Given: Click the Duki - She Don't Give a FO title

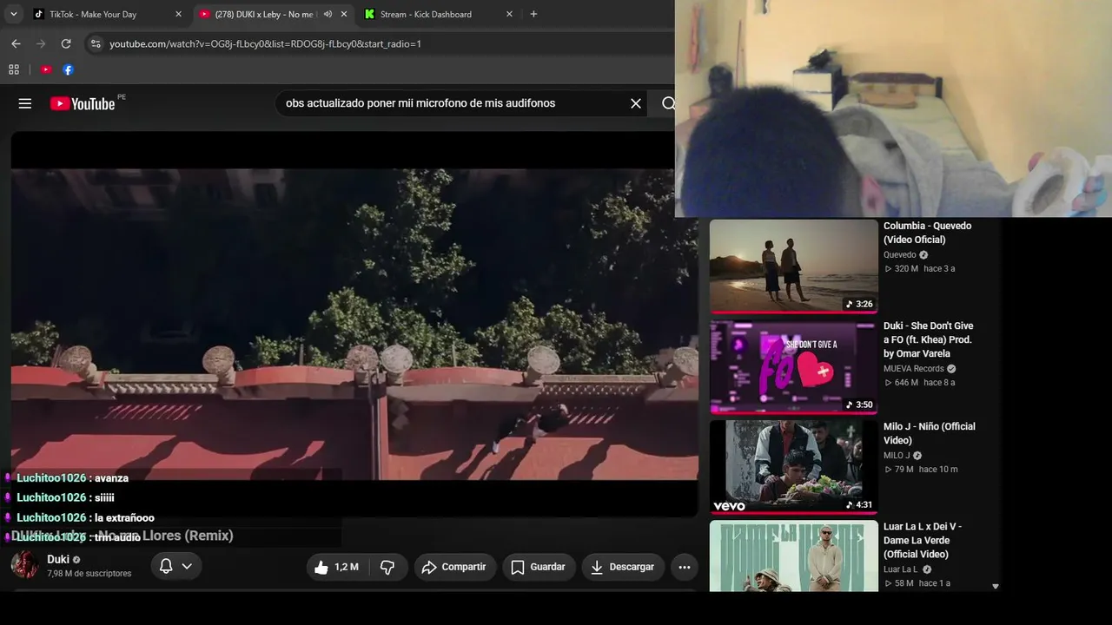Looking at the screenshot, I should 929,339.
